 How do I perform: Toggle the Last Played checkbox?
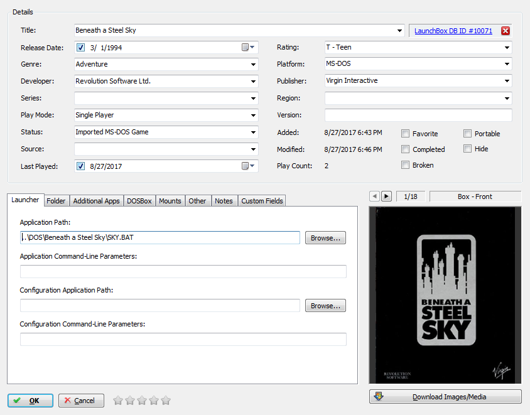point(80,166)
